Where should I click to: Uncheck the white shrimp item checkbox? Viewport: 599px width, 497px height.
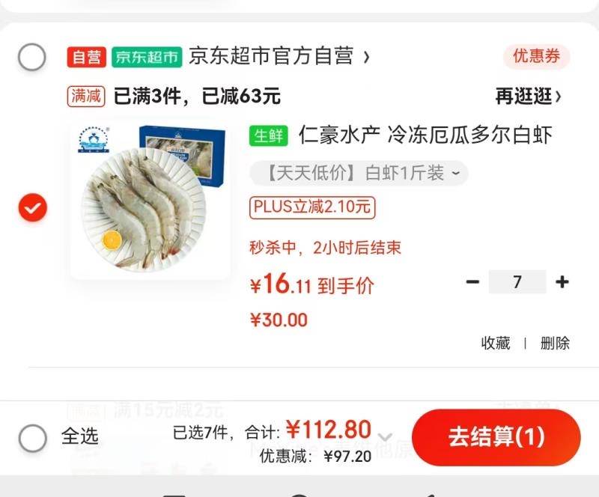click(33, 207)
